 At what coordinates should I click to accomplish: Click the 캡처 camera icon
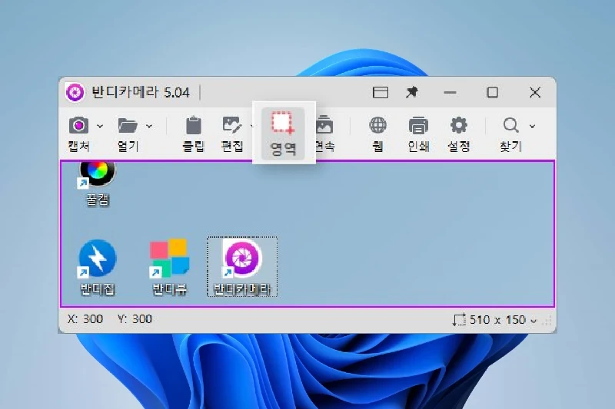click(x=79, y=126)
